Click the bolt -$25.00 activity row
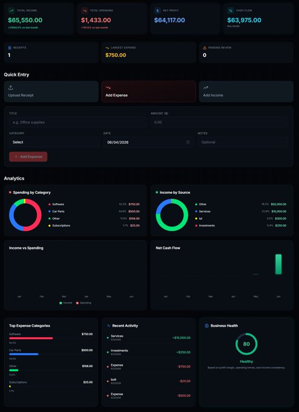 click(x=148, y=381)
